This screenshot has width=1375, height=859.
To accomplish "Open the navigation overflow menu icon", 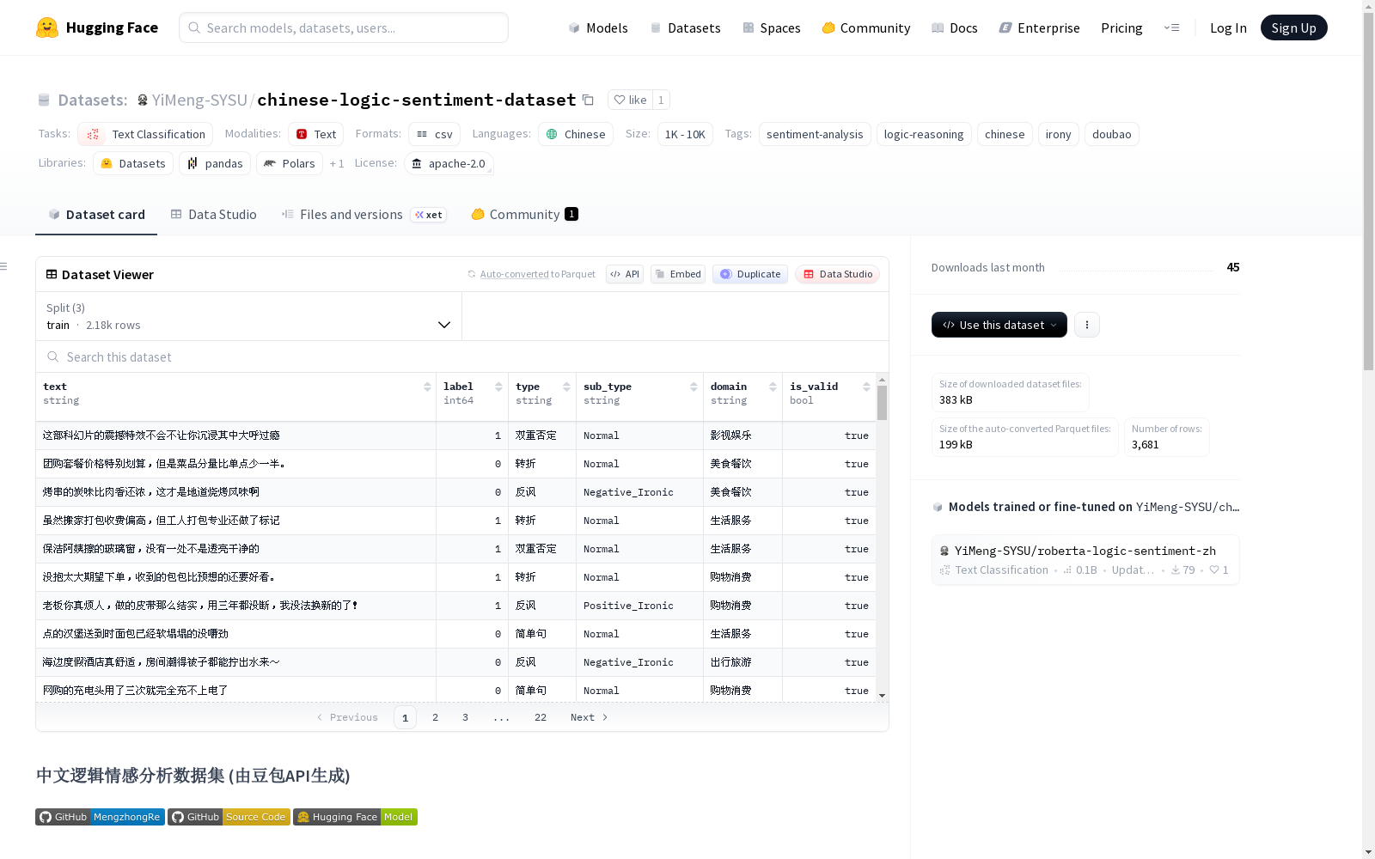I will (x=1171, y=27).
